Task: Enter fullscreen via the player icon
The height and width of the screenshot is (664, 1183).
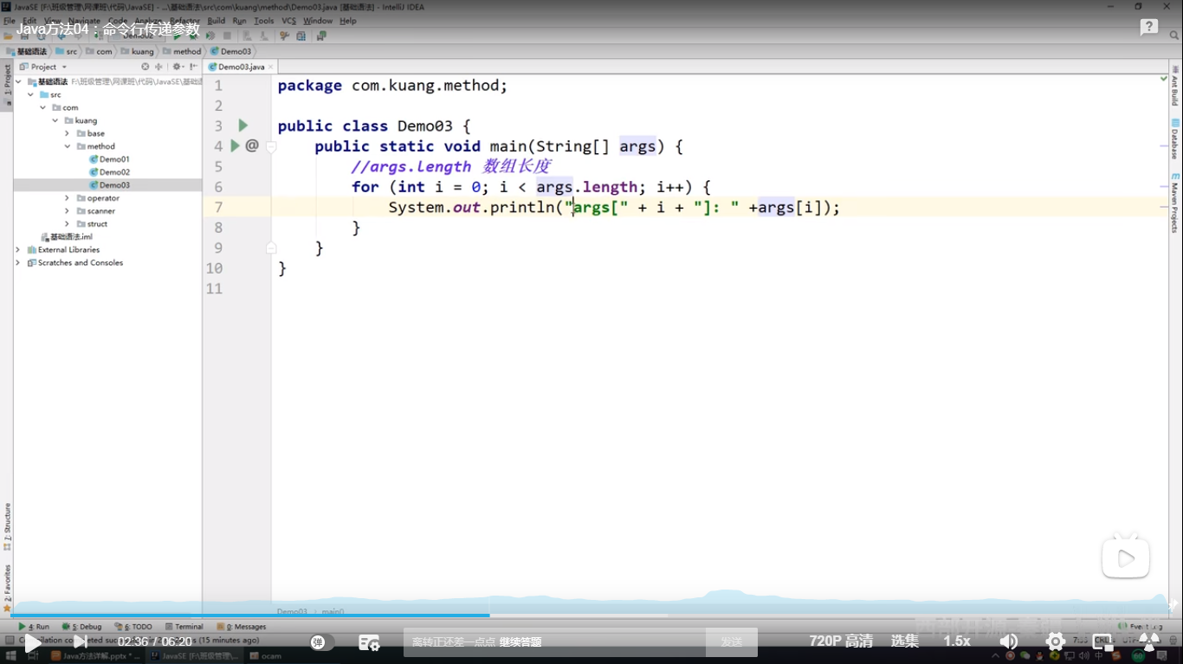Action: 1149,641
